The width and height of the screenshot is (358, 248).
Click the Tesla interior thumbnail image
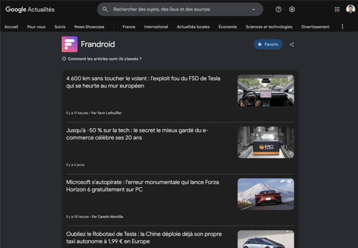click(266, 90)
